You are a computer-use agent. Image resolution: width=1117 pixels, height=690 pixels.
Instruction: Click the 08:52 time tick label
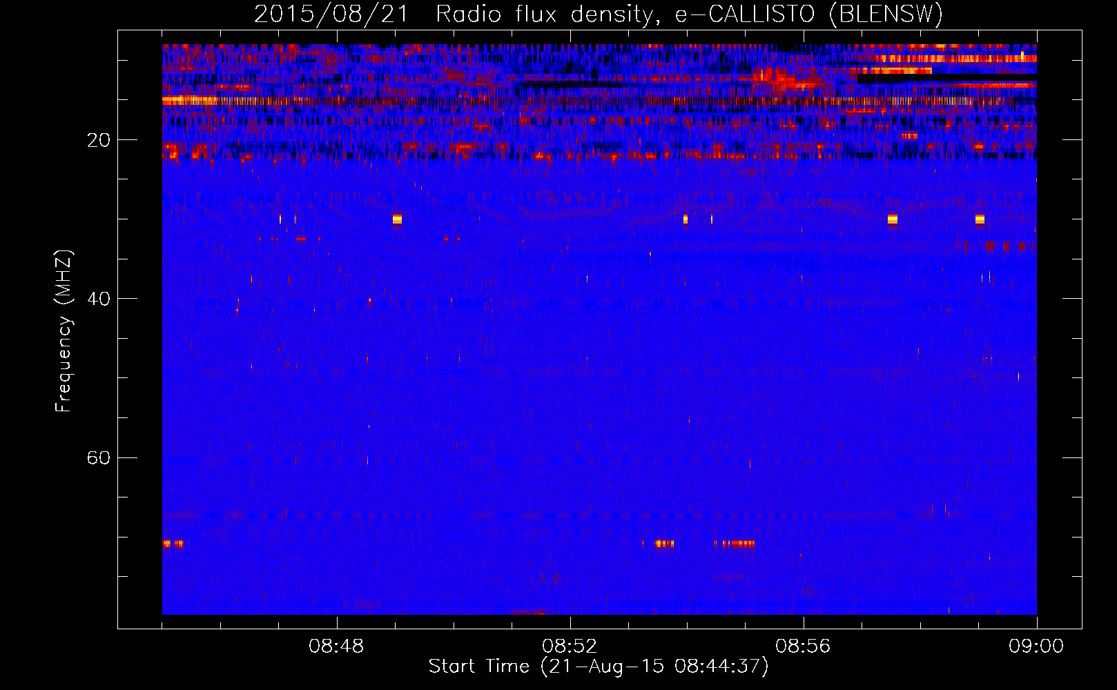(x=570, y=647)
